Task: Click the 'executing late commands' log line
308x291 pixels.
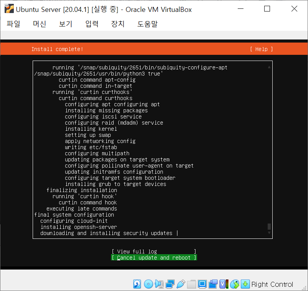Action: tap(82, 209)
